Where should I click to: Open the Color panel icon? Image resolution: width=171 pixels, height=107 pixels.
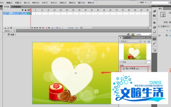(x=154, y=11)
